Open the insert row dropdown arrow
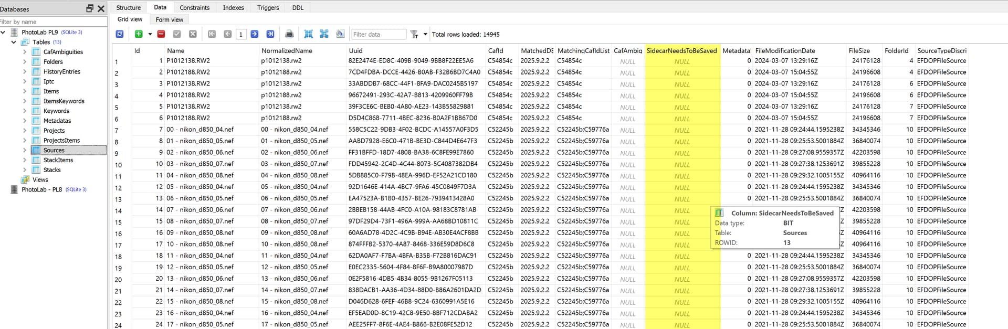This screenshot has height=329, width=1008. (x=150, y=35)
